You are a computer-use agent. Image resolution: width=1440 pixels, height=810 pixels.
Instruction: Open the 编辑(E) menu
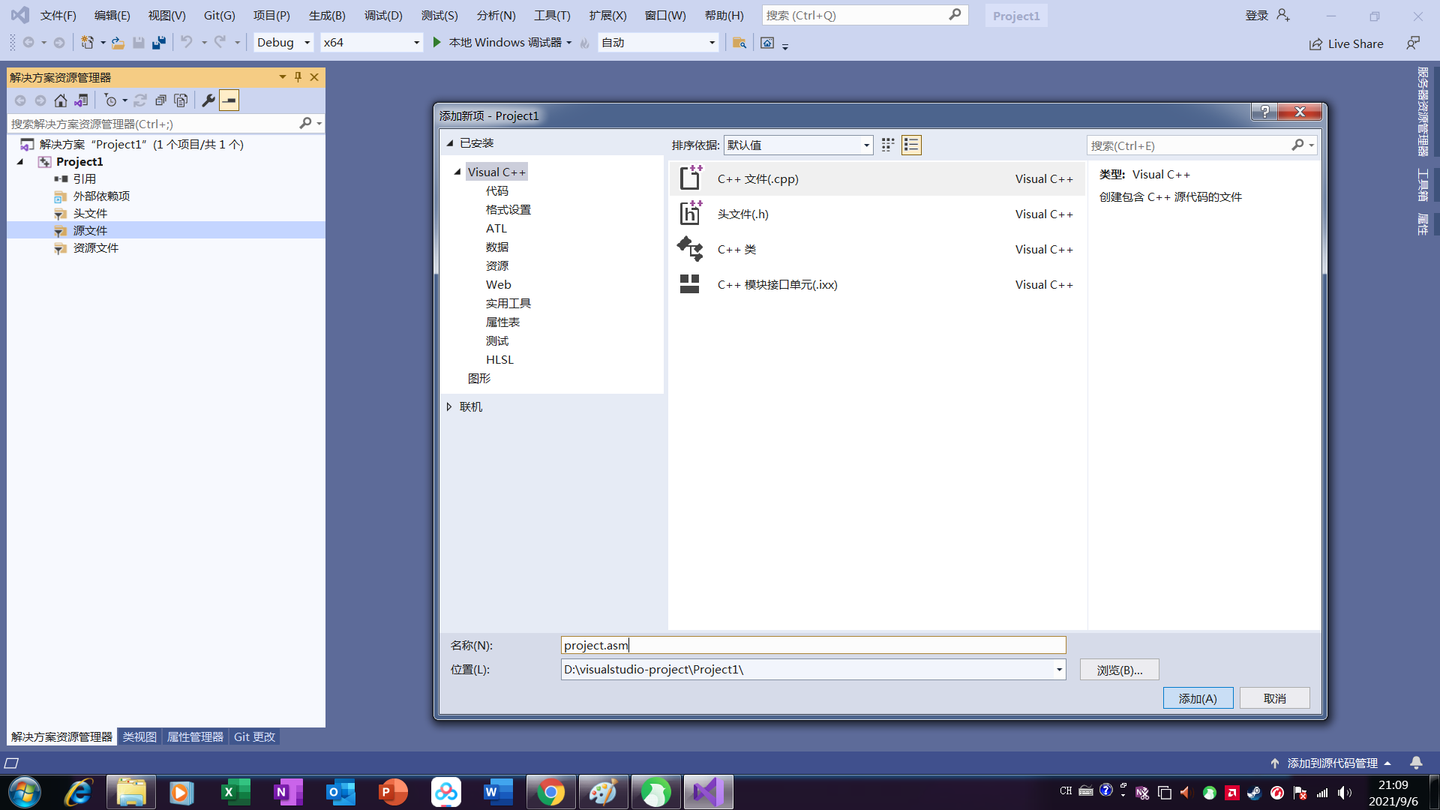(x=112, y=15)
